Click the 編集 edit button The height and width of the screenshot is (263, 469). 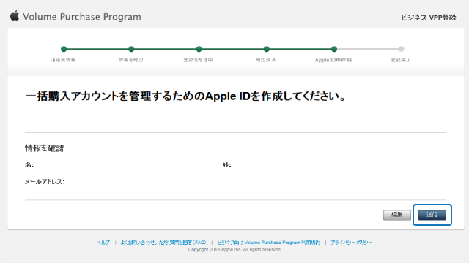(x=397, y=215)
